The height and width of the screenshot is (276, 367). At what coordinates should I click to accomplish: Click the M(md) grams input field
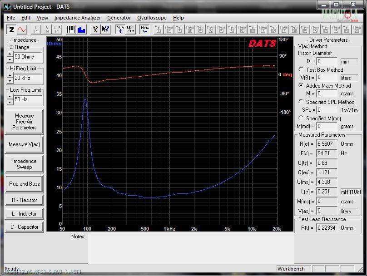[x=327, y=126]
